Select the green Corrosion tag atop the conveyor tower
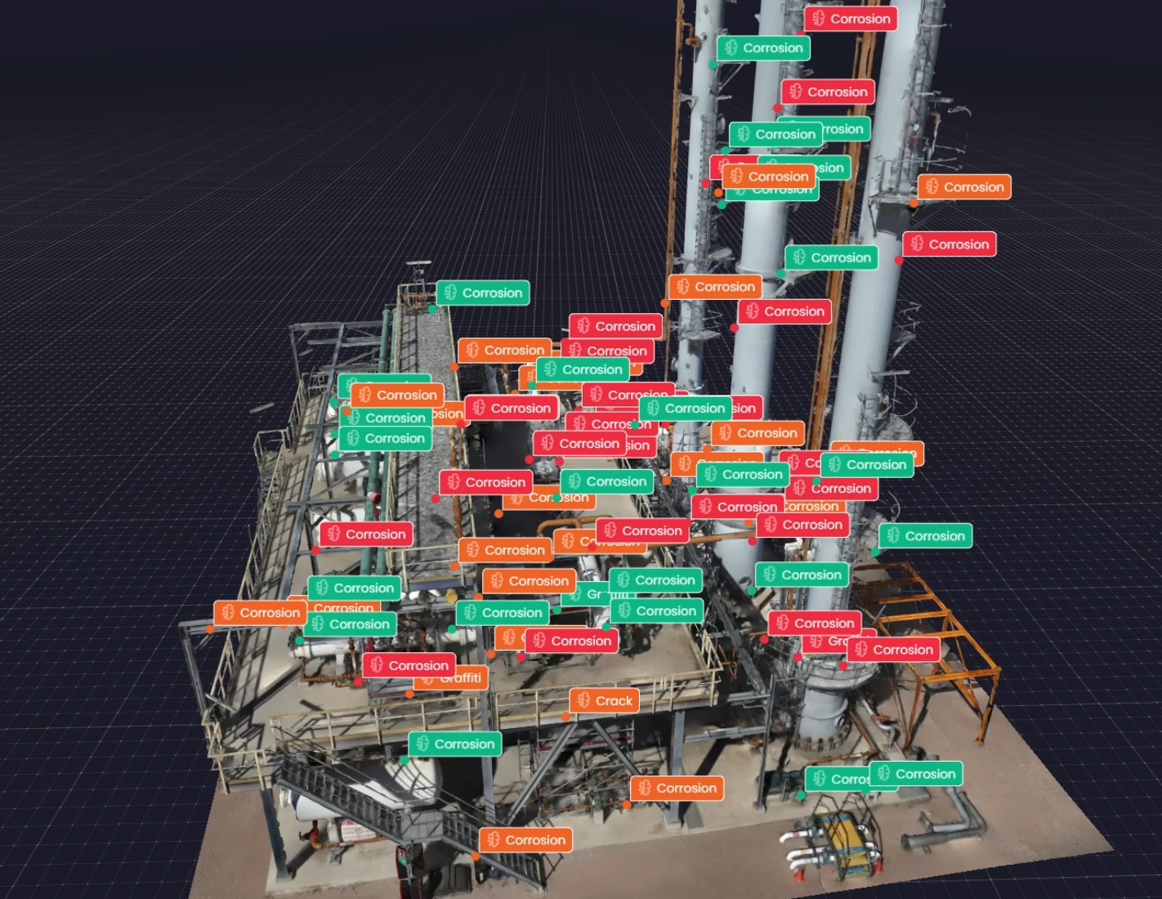 pos(483,293)
